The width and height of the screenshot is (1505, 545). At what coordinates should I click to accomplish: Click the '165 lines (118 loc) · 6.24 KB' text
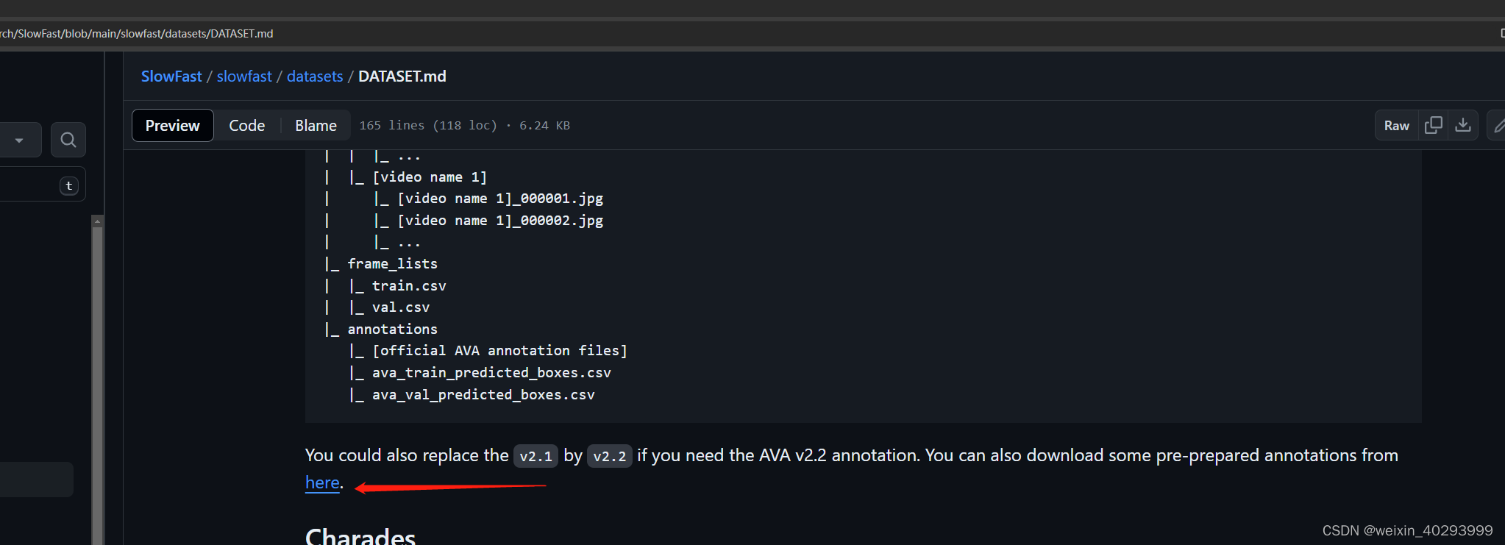[x=465, y=126]
